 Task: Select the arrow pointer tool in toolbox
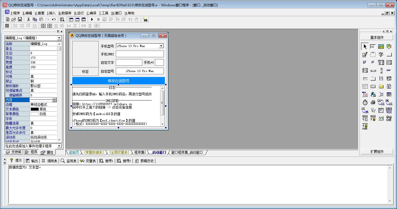(365, 47)
